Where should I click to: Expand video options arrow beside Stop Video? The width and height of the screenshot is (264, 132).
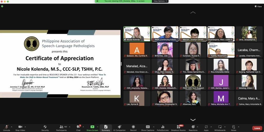tap(25, 127)
